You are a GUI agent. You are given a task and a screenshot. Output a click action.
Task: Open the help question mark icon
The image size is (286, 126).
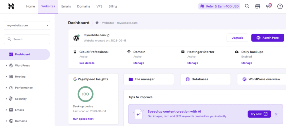click(x=280, y=6)
